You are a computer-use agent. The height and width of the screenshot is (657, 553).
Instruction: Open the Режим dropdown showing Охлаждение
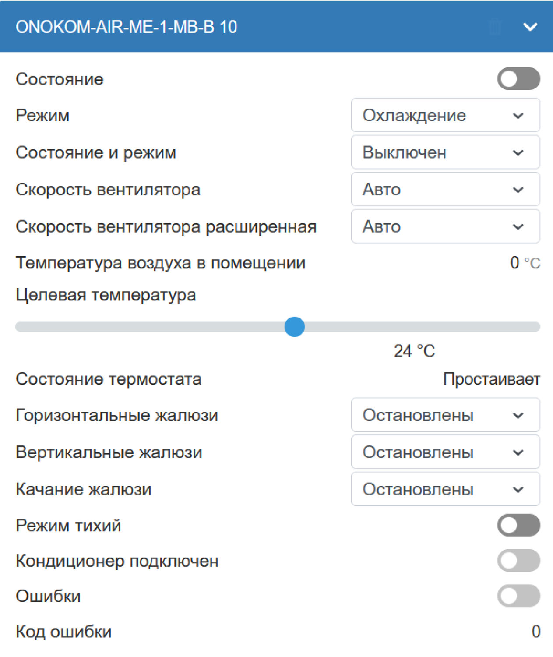[445, 116]
